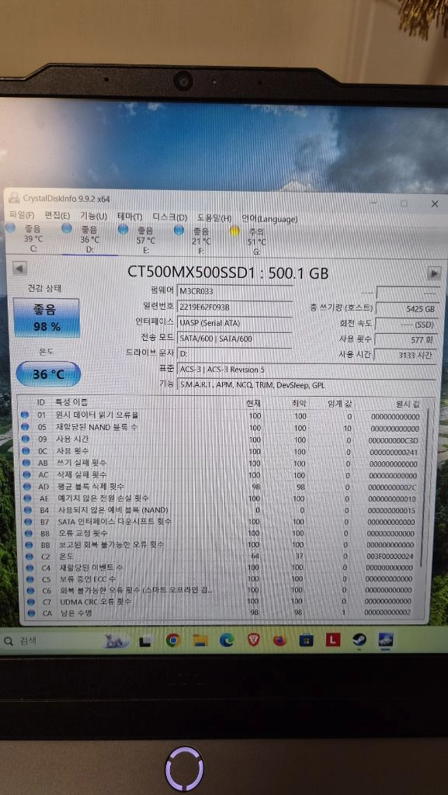
Task: Select the 사용 시간 attribute row
Action: (x=221, y=439)
